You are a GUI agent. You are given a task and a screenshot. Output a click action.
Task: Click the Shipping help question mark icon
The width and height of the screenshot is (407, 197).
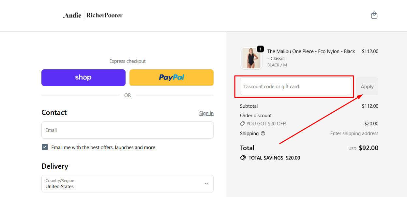tap(263, 134)
